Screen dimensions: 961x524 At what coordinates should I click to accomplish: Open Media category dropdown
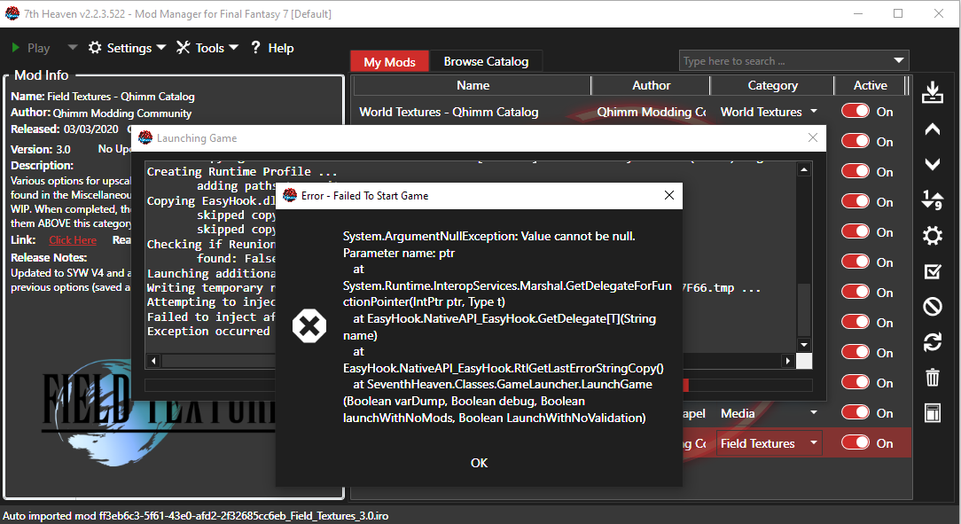click(x=814, y=412)
